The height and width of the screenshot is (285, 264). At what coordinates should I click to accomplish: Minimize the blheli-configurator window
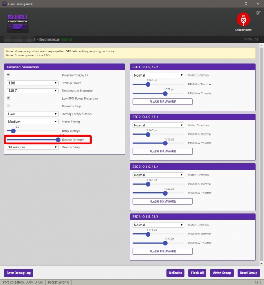click(235, 4)
